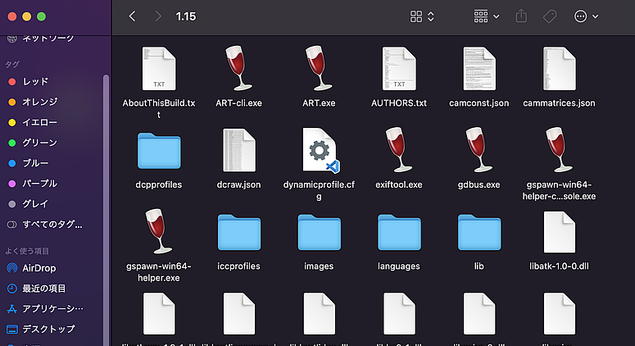Click the cammatrices.json file name
The height and width of the screenshot is (346, 635).
pyautogui.click(x=560, y=103)
